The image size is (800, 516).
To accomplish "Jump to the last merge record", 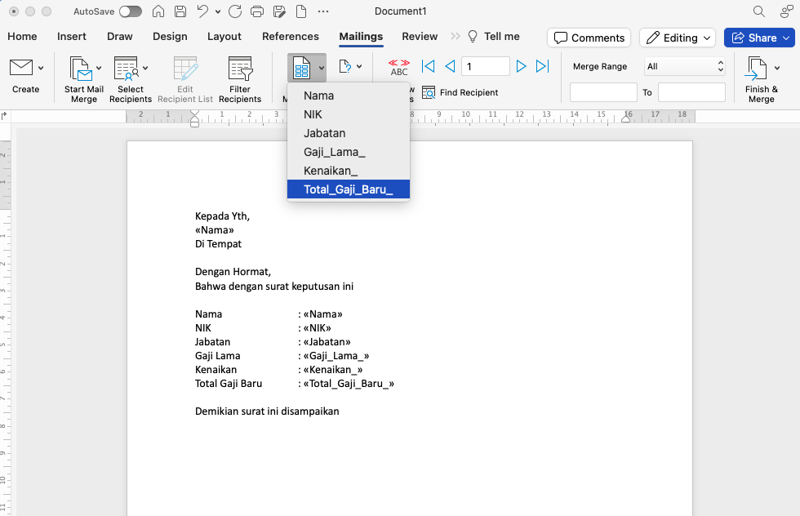I will point(543,66).
